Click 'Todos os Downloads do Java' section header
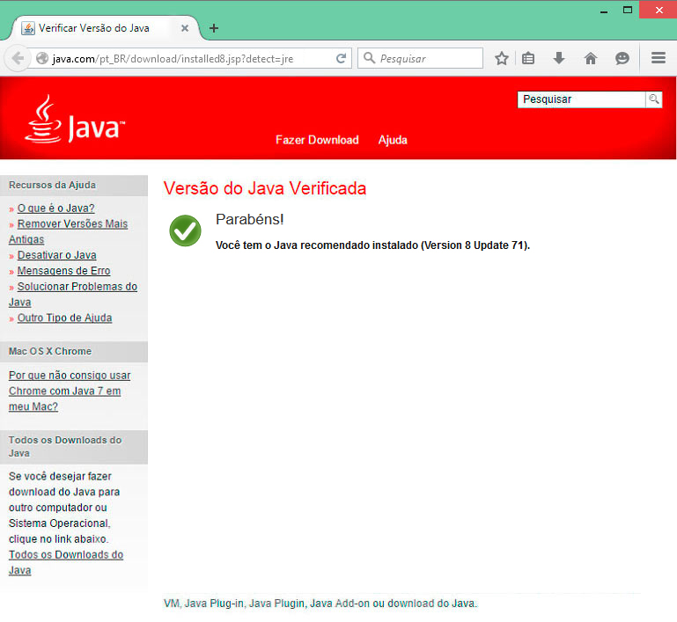 pyautogui.click(x=74, y=447)
